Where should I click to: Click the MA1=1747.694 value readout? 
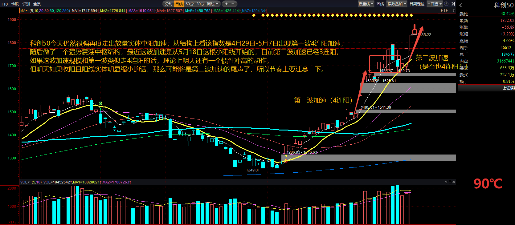84,11
